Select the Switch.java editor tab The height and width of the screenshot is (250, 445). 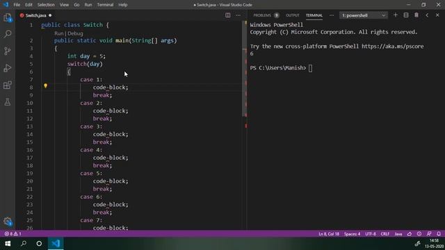click(35, 15)
